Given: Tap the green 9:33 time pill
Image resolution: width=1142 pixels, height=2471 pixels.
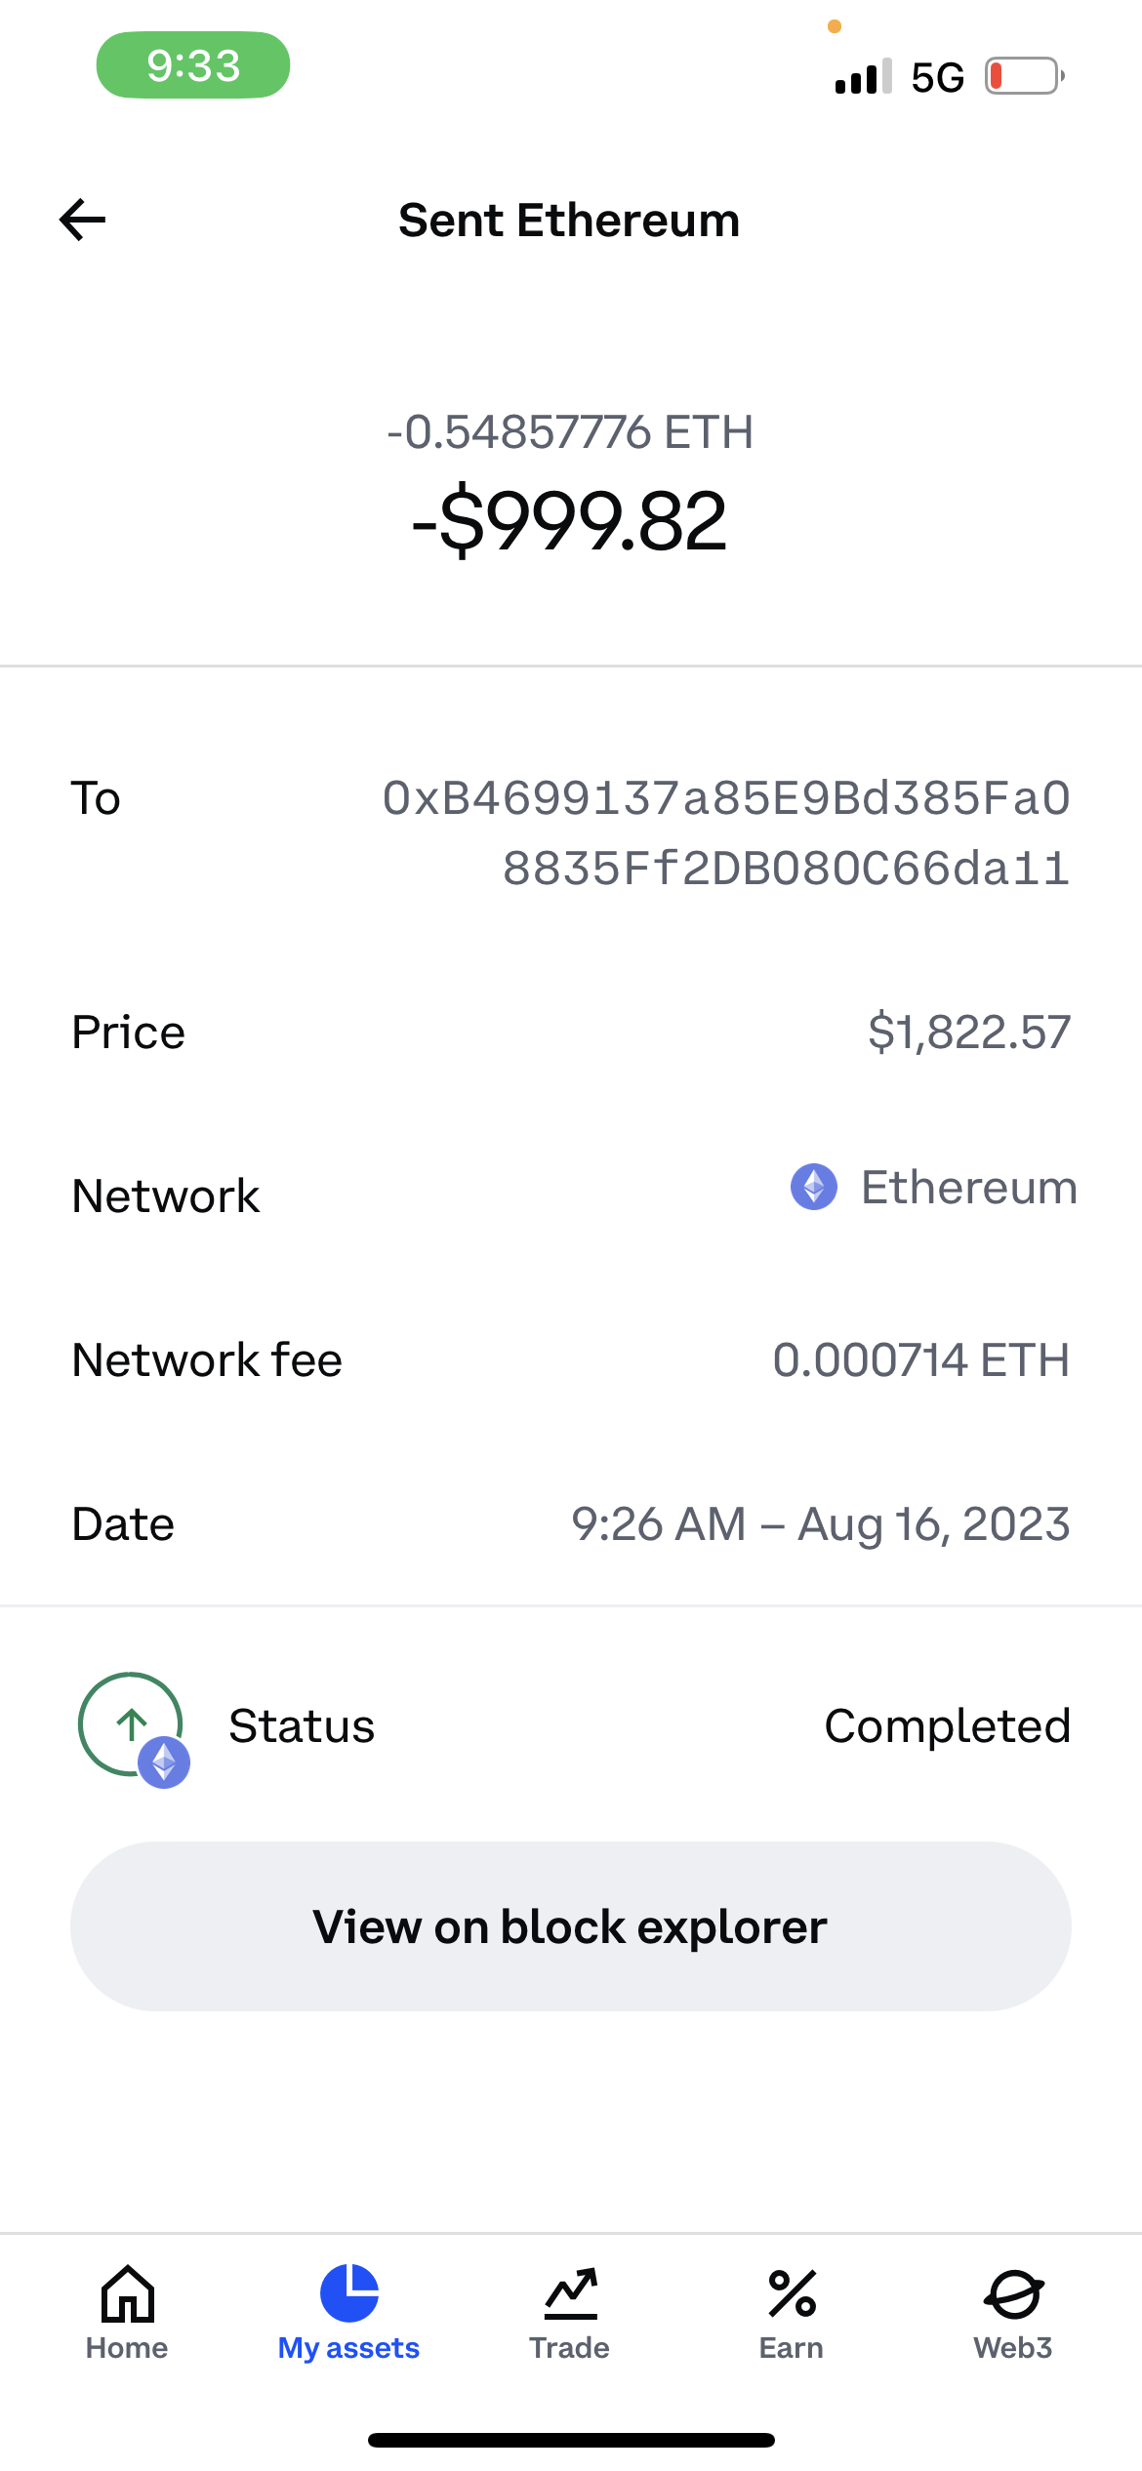Looking at the screenshot, I should [193, 65].
